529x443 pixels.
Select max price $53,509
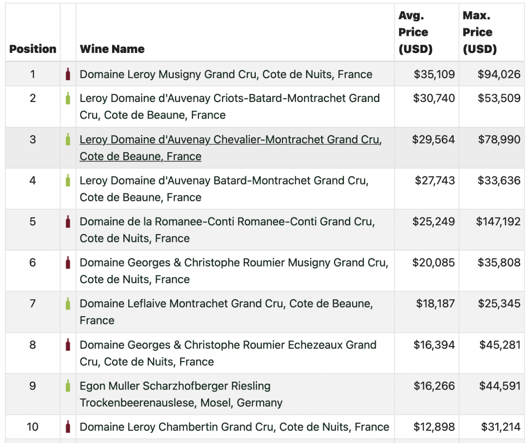(499, 98)
